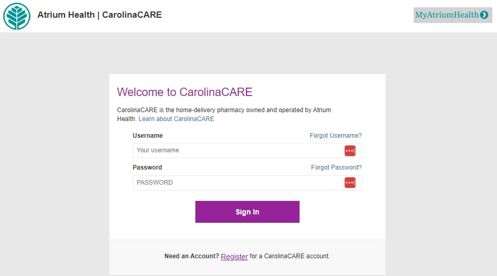Open the Learn about CarolinaCARE link
The image size is (497, 276).
tap(176, 119)
